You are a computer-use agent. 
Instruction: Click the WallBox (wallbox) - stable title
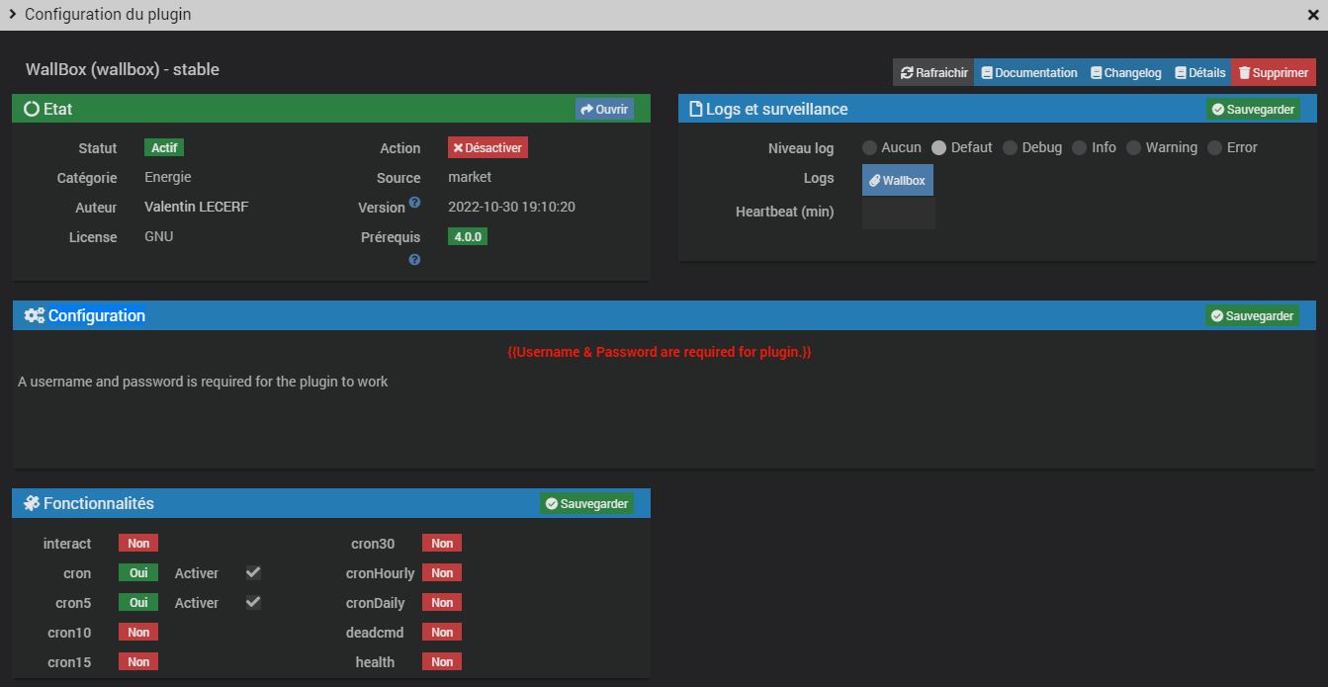point(123,69)
